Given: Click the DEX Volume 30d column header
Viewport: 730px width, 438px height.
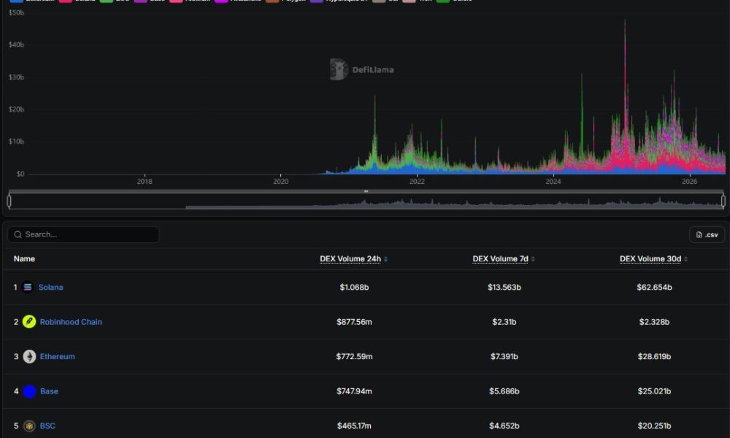Looking at the screenshot, I should click(650, 259).
